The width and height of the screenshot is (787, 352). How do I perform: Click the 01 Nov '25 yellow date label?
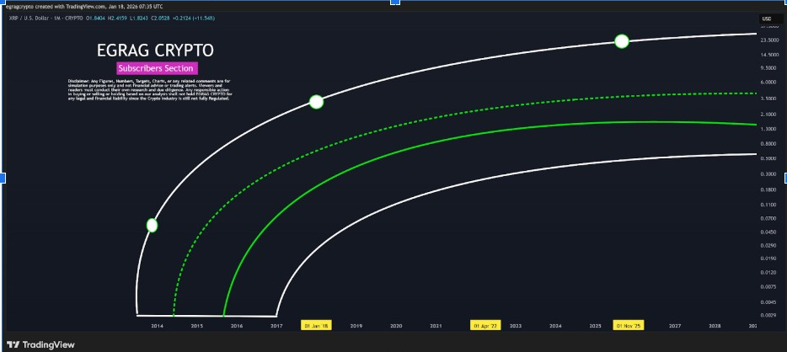click(x=629, y=325)
